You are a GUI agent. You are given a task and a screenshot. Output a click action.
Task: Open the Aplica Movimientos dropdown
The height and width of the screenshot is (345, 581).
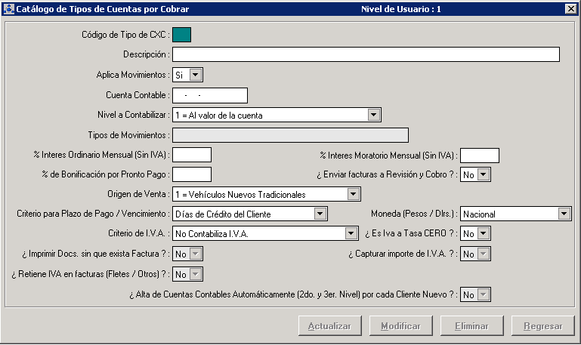pyautogui.click(x=196, y=75)
